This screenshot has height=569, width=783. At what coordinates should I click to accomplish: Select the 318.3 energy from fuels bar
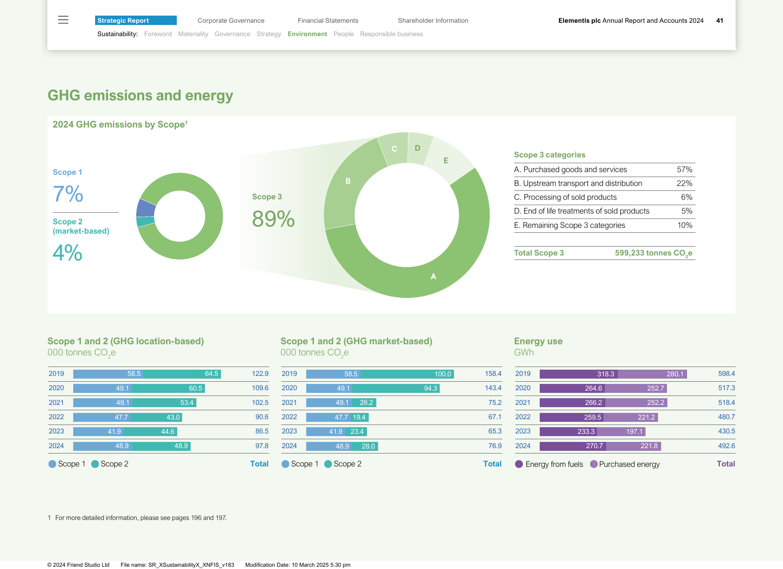pos(579,374)
